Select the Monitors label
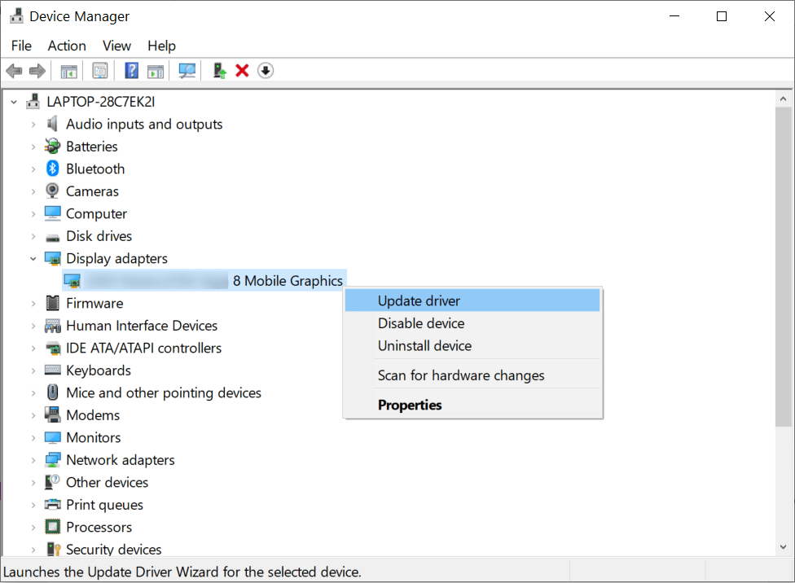 (x=94, y=437)
